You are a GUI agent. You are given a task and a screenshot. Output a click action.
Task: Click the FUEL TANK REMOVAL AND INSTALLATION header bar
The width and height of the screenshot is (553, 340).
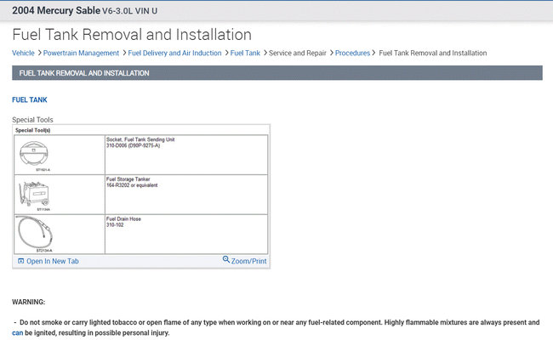pos(277,73)
